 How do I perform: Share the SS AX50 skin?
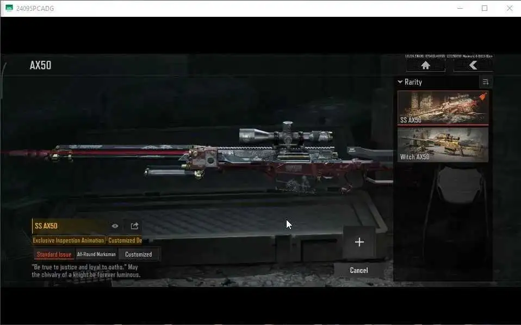tap(134, 226)
